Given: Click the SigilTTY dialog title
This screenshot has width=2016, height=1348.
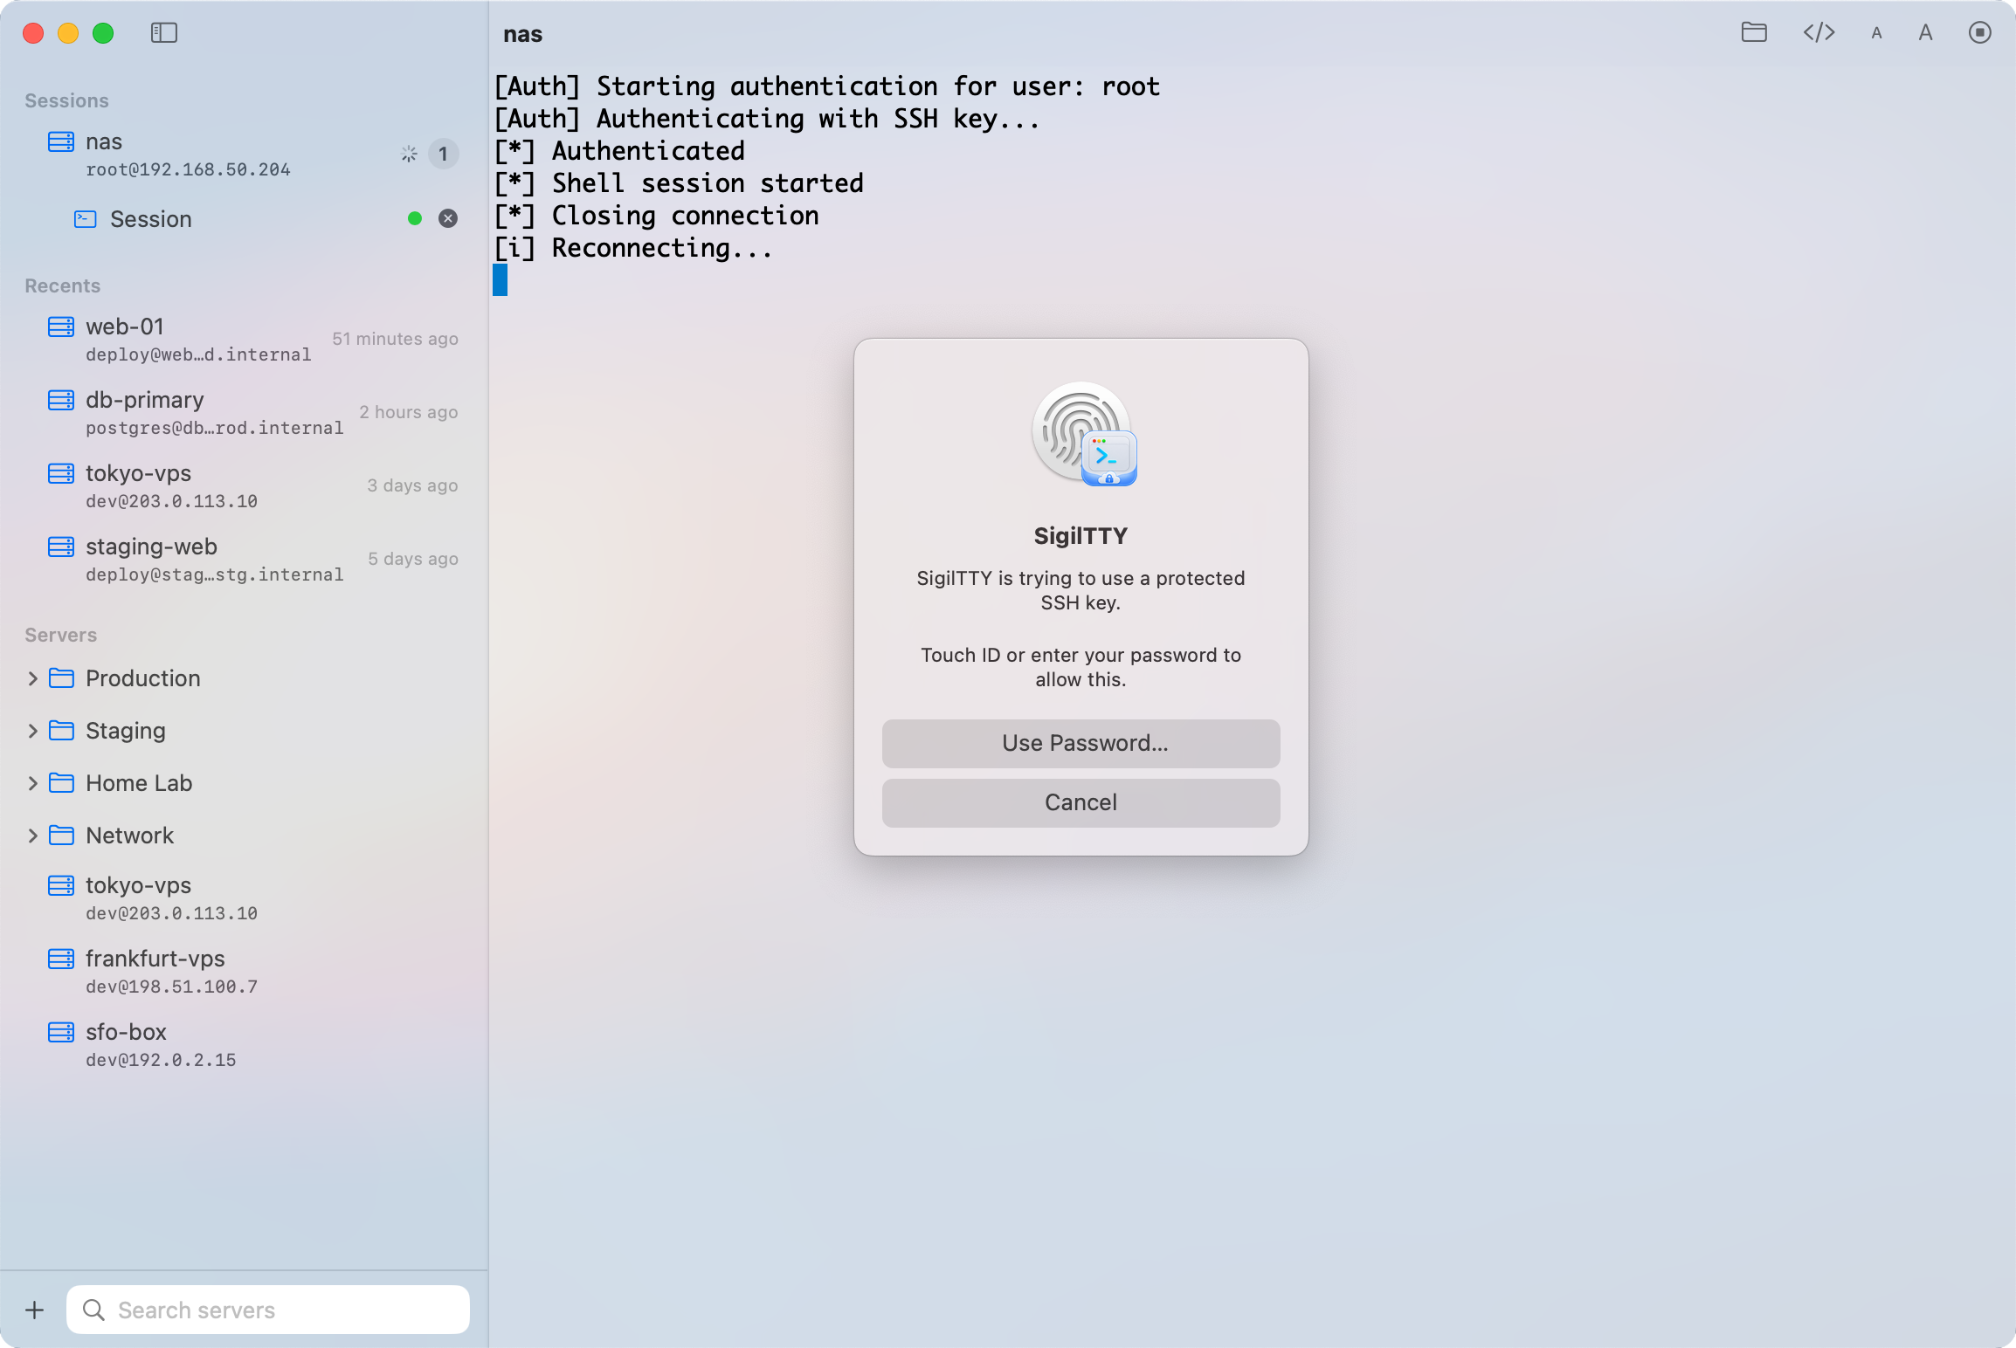Looking at the screenshot, I should pyautogui.click(x=1081, y=536).
